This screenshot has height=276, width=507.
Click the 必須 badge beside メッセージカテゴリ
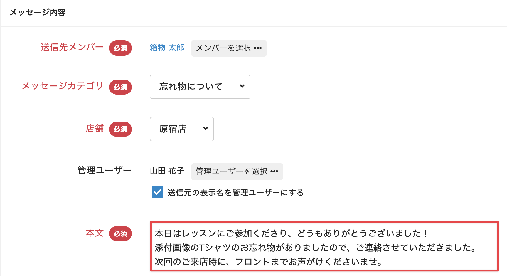pyautogui.click(x=120, y=87)
